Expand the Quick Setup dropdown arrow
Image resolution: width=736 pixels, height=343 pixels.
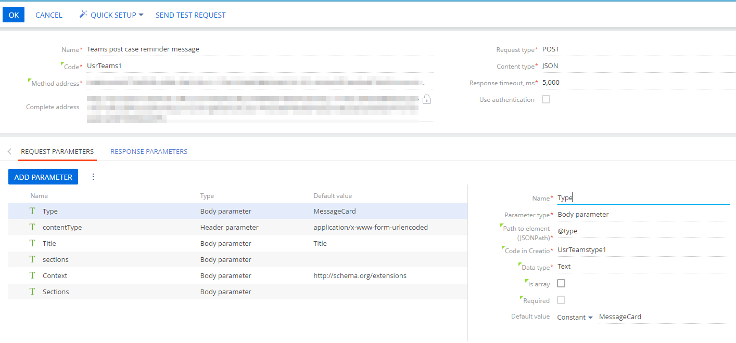coord(141,15)
